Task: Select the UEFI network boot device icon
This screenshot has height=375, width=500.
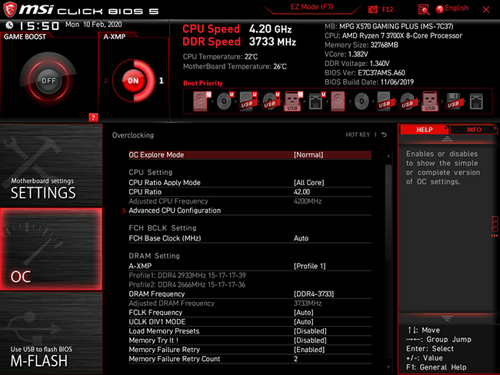Action: point(317,101)
